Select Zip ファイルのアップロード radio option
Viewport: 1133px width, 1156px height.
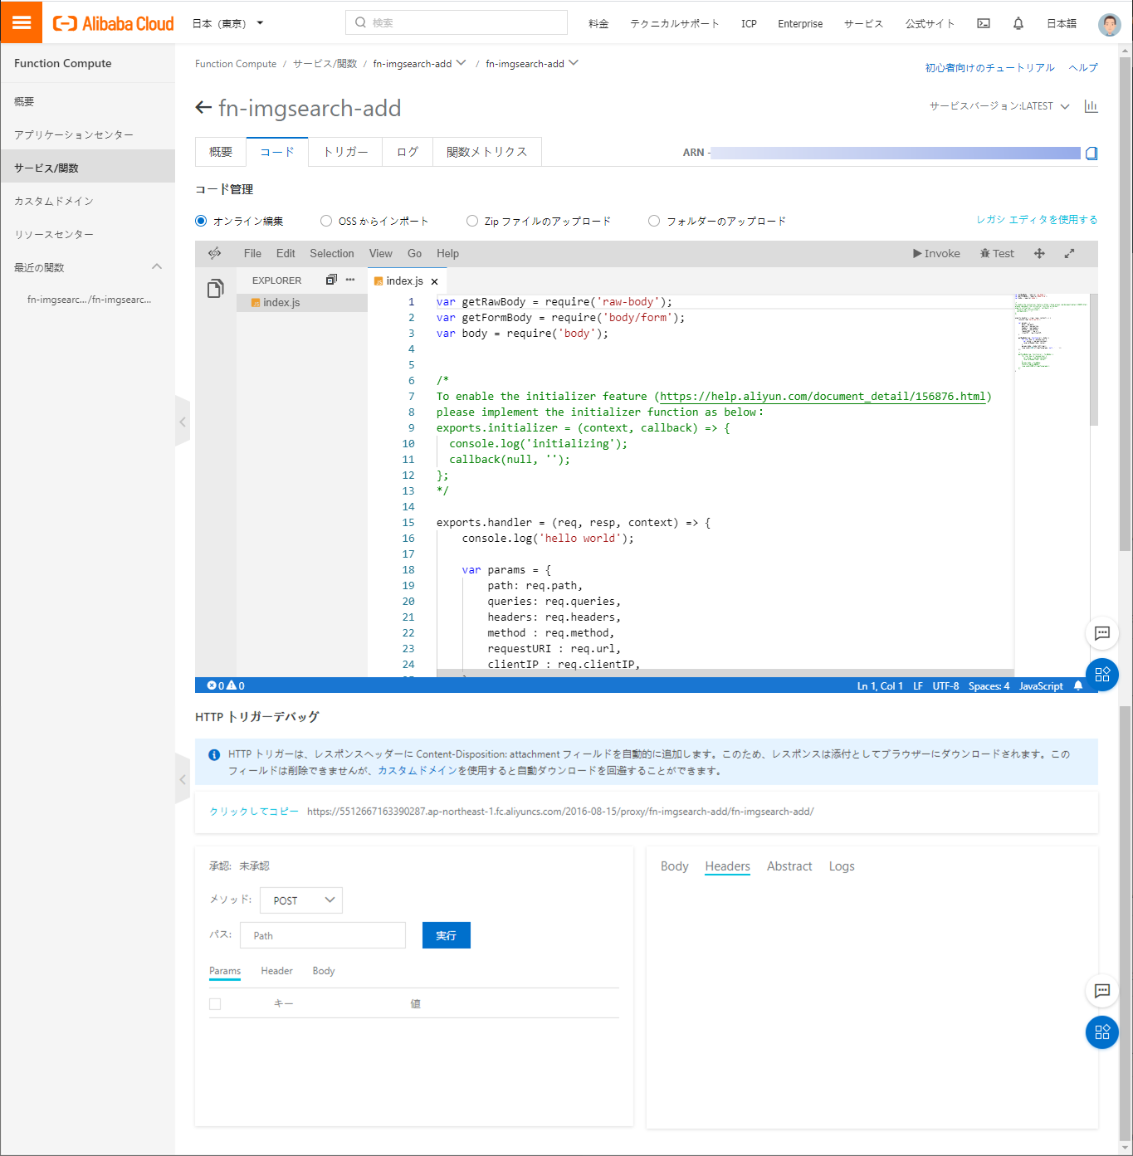point(472,221)
